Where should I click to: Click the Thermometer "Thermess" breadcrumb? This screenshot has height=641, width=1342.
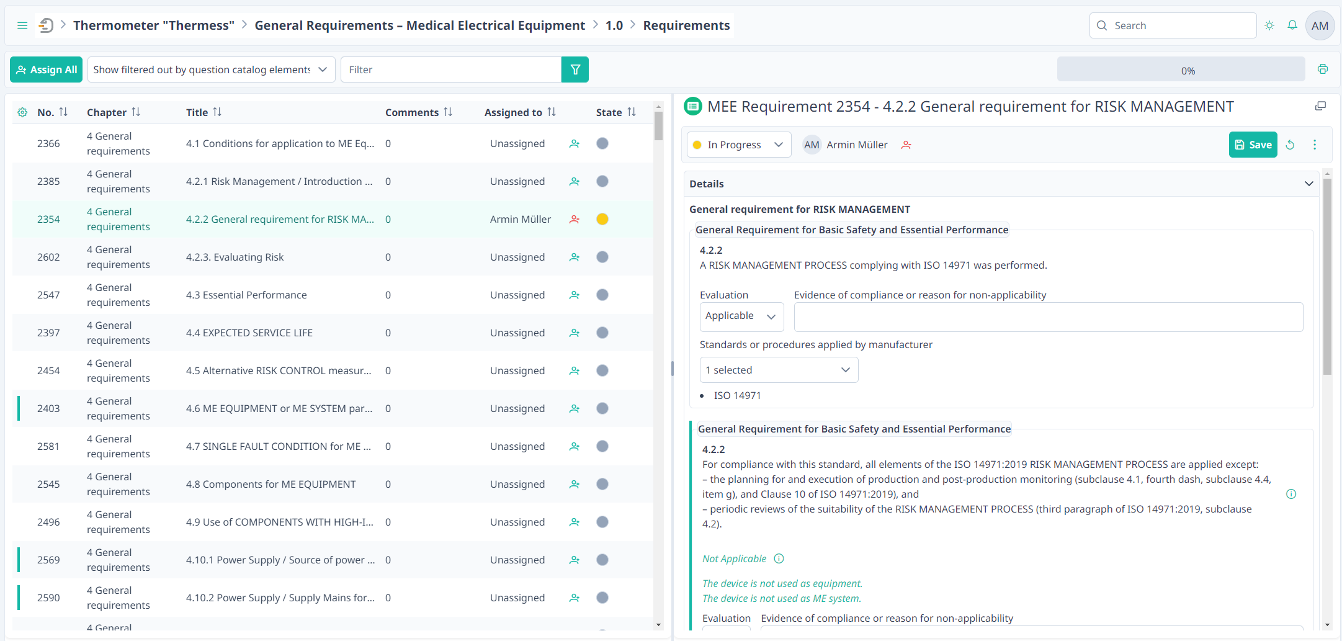coord(154,25)
